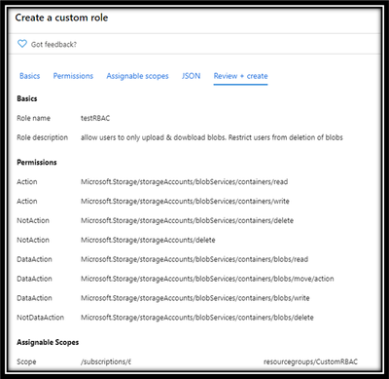This screenshot has height=379, width=389.
Task: Select the containers/delete NotAction entry
Action: (x=187, y=221)
